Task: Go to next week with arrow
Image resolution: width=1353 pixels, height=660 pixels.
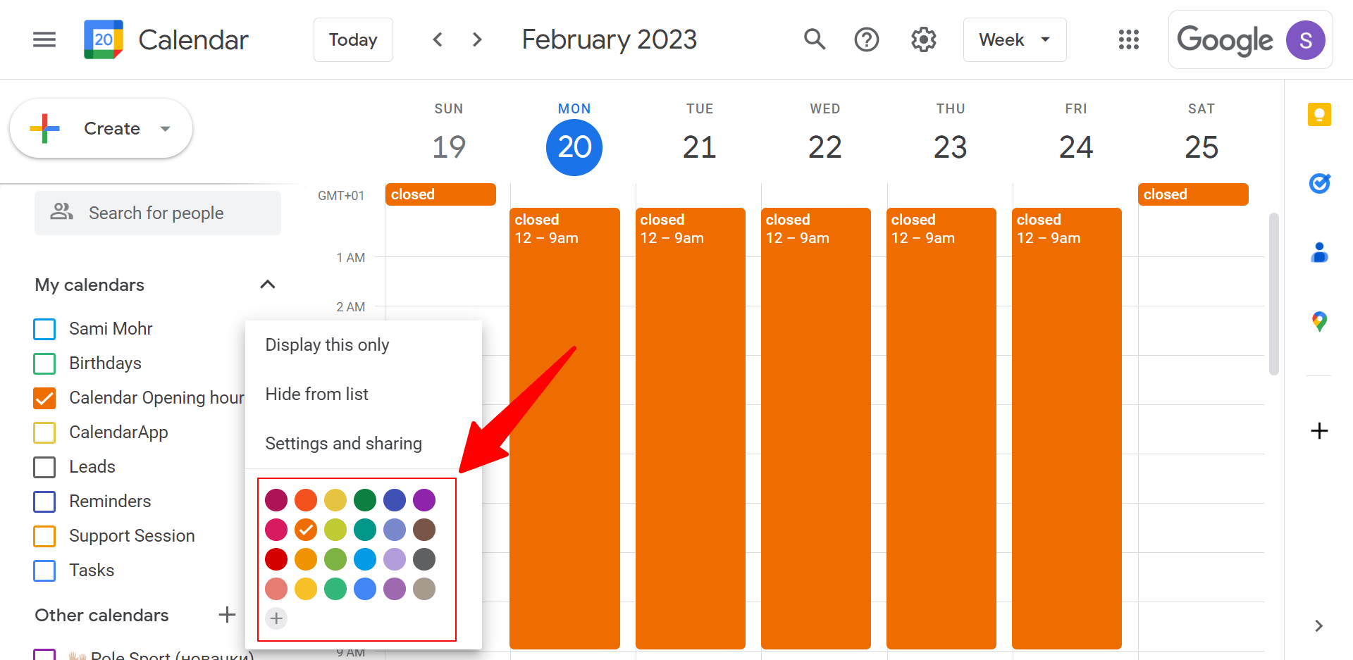Action: point(477,39)
